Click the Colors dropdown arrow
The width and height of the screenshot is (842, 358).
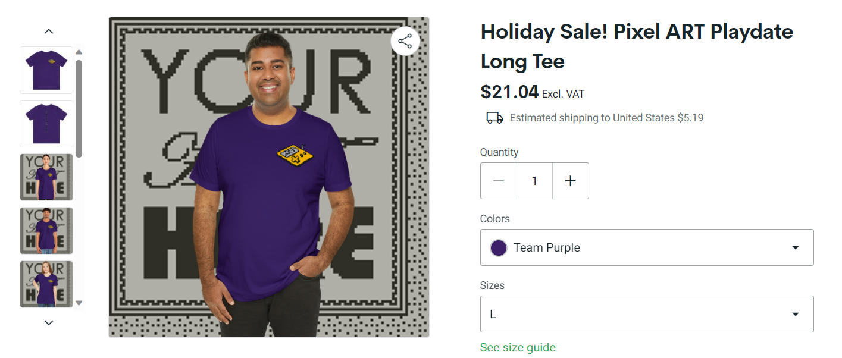coord(795,247)
